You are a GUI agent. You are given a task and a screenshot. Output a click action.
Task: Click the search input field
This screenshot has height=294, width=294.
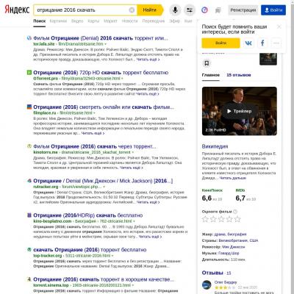click(x=82, y=10)
